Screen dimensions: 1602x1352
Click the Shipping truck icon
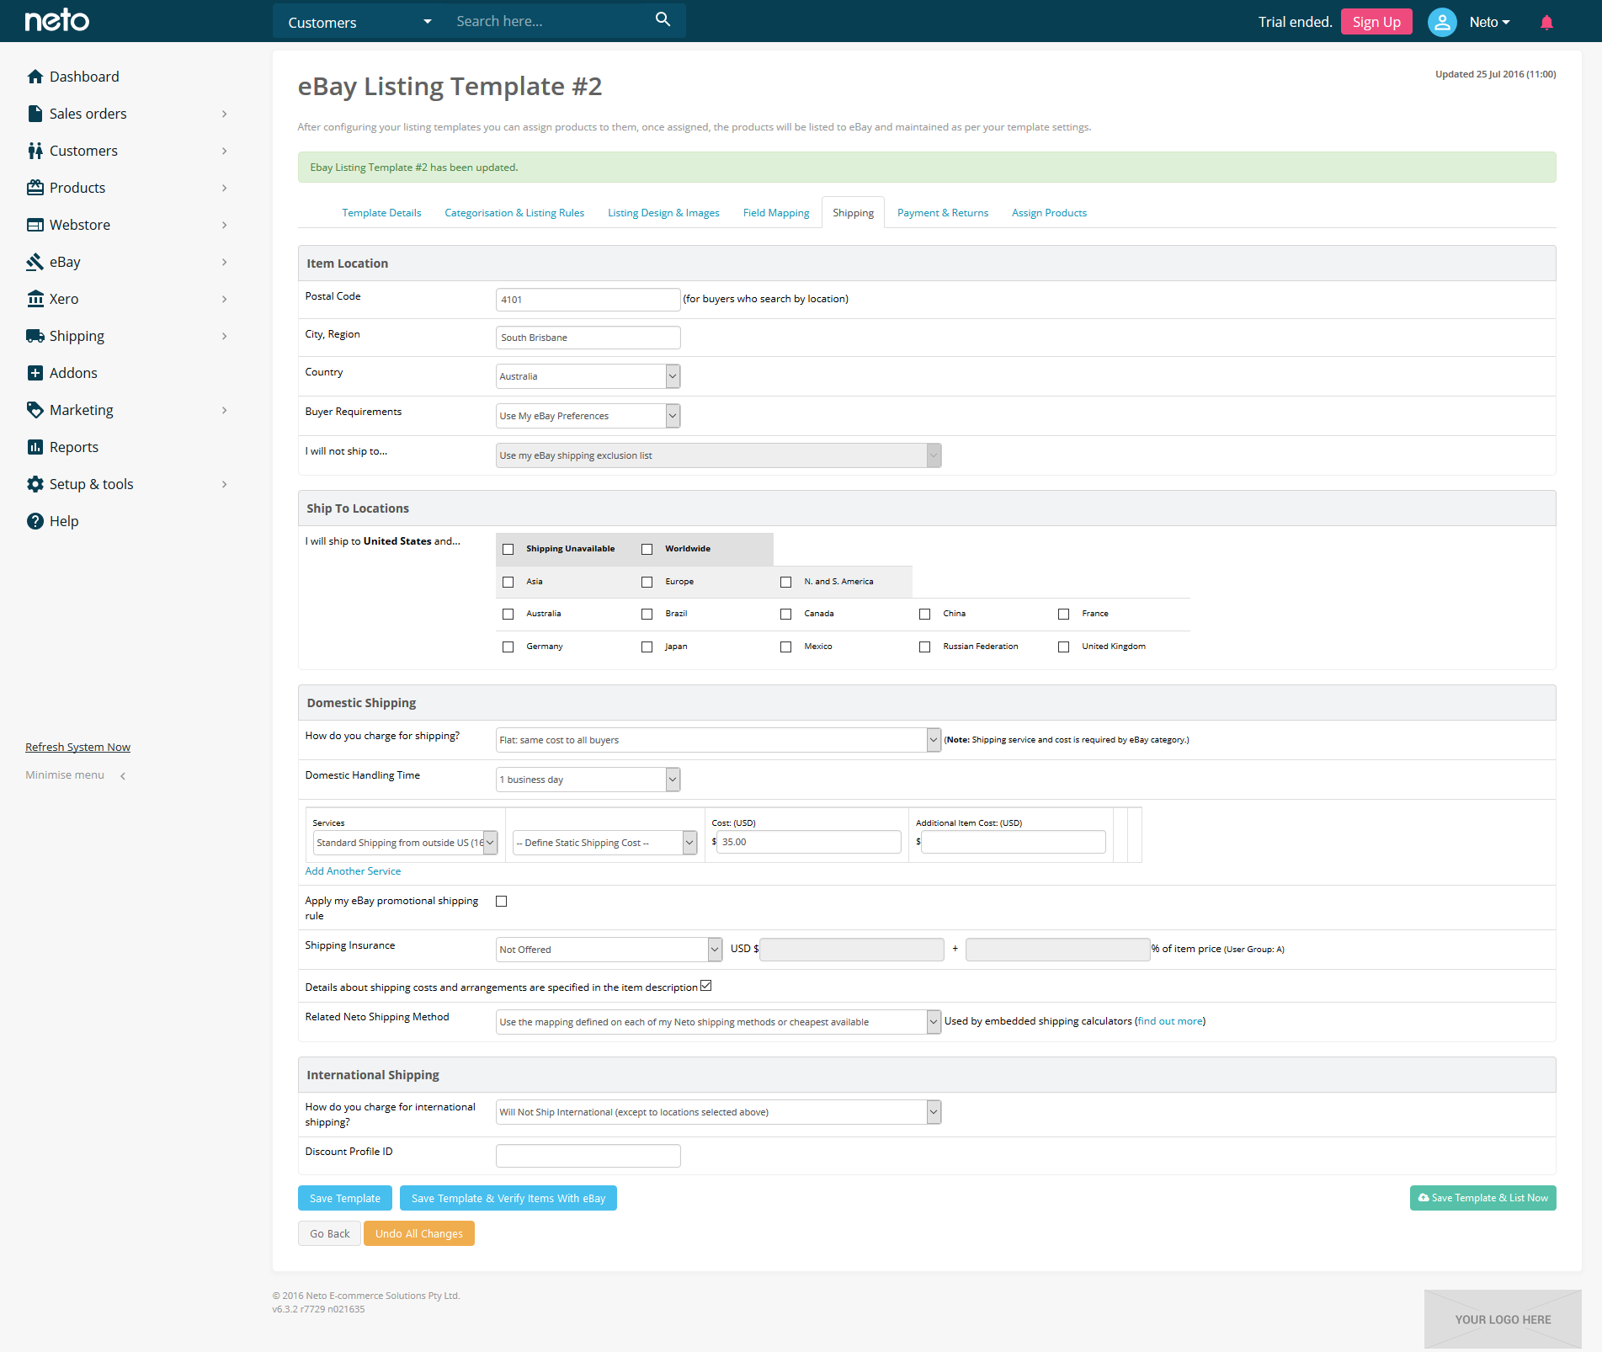(35, 336)
